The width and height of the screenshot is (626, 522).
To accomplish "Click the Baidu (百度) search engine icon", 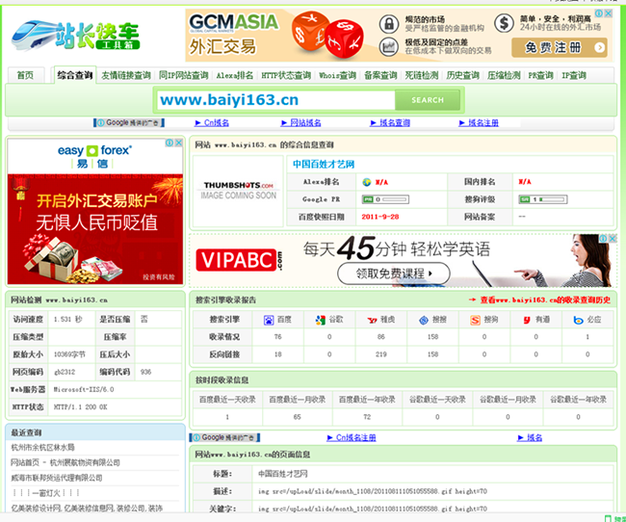I will pos(270,319).
